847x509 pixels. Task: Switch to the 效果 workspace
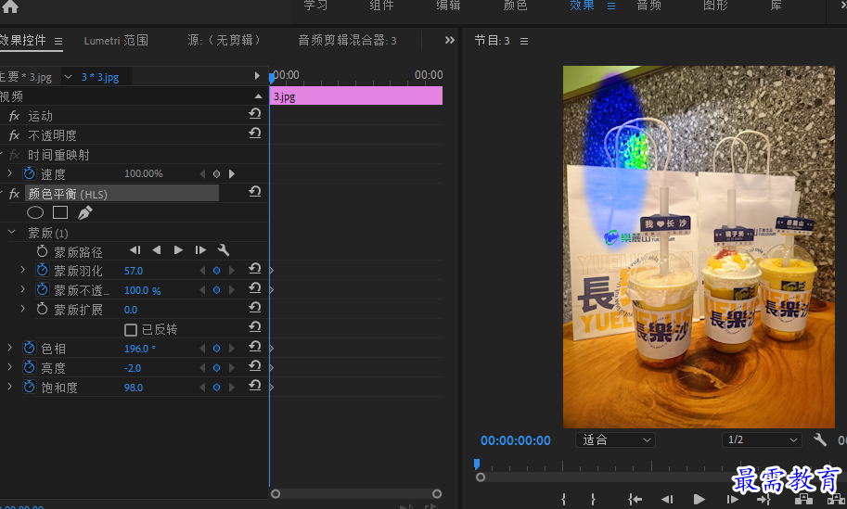click(582, 6)
